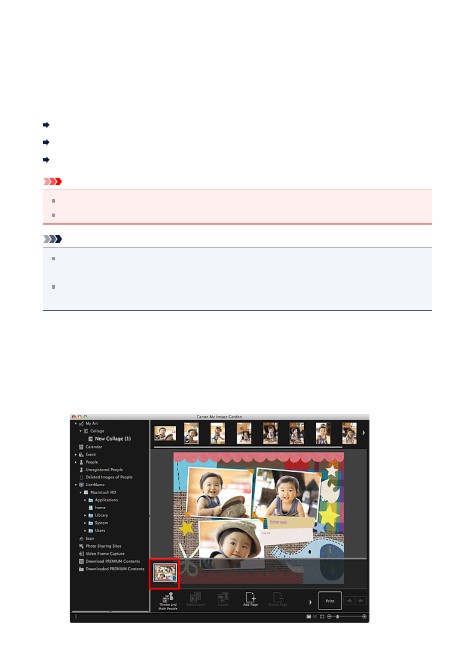Image resolution: width=475 pixels, height=672 pixels.
Task: Zoom out with the minus icon
Action: (329, 616)
